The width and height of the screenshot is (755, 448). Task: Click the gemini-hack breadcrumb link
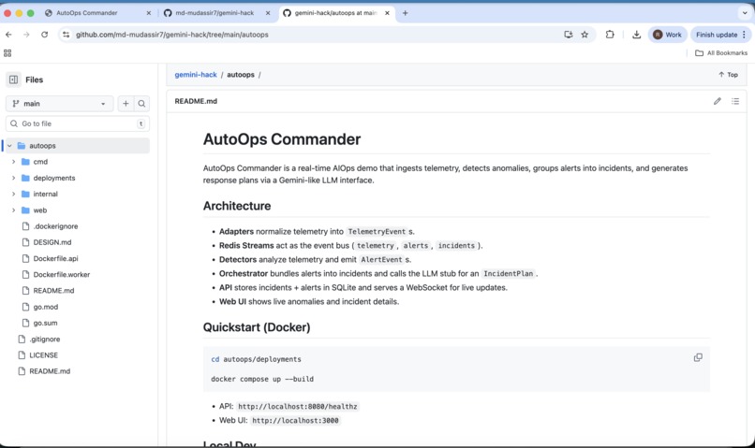click(196, 75)
